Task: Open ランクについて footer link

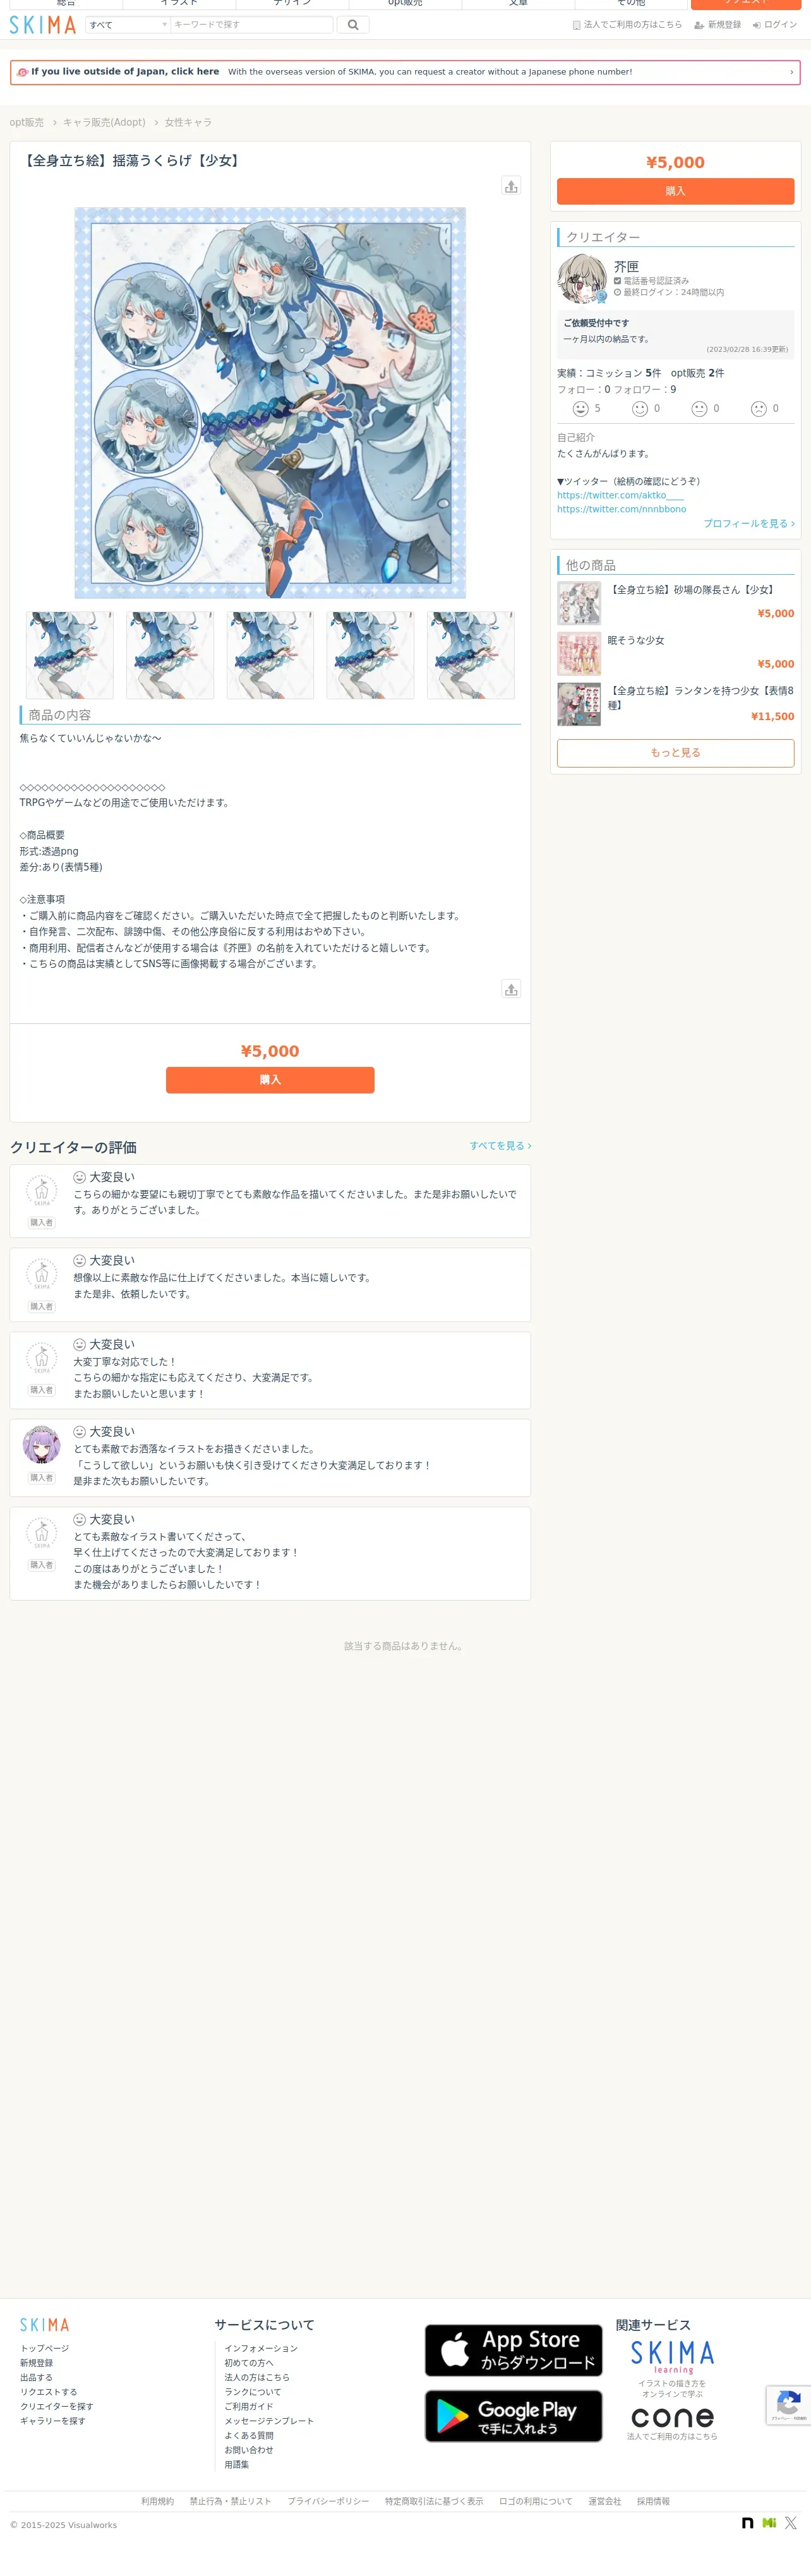Action: click(x=253, y=2392)
